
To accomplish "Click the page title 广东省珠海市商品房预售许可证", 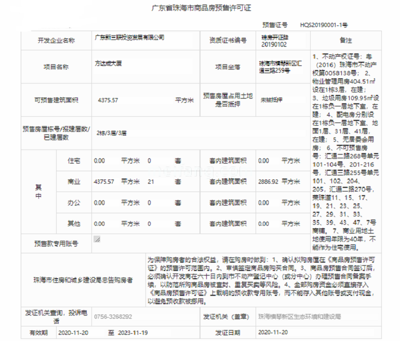I will (x=201, y=8).
